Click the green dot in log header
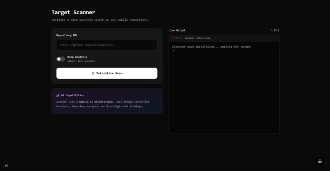 180,38
